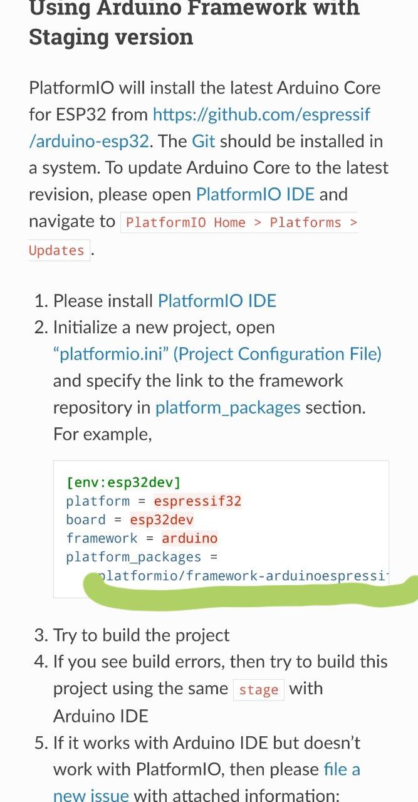The width and height of the screenshot is (418, 802).
Task: Open the https://github.com/espressif link
Action: click(261, 115)
